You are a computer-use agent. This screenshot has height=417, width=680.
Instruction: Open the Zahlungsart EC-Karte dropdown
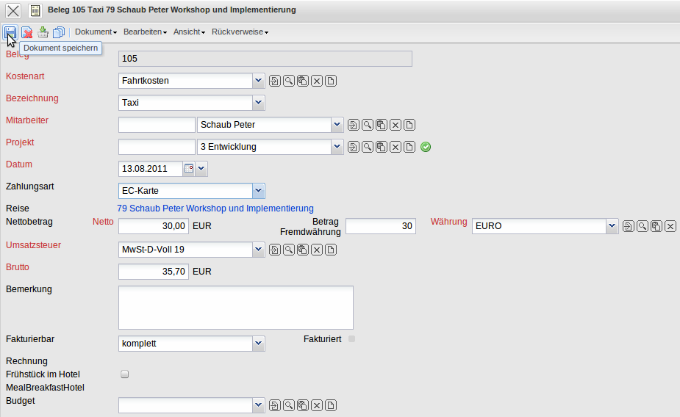point(258,191)
